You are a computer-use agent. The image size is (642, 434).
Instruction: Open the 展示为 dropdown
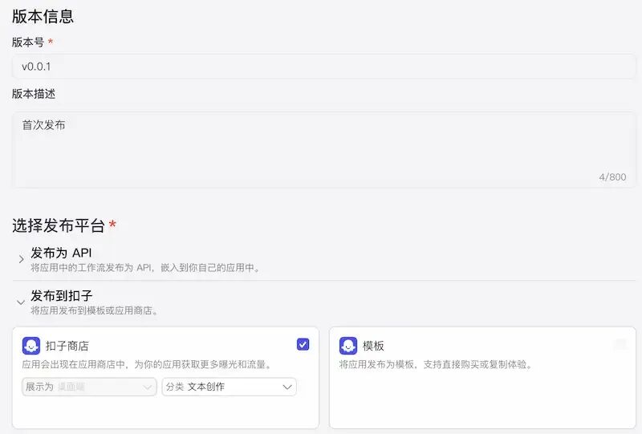(89, 387)
